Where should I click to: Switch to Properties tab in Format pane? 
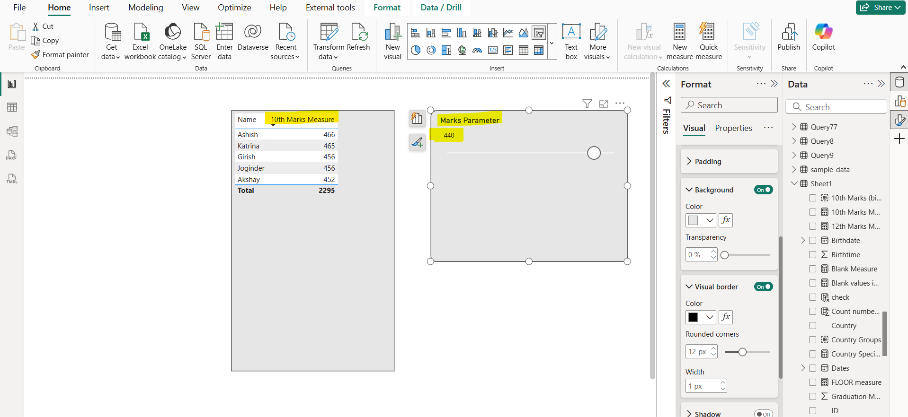[x=733, y=128]
